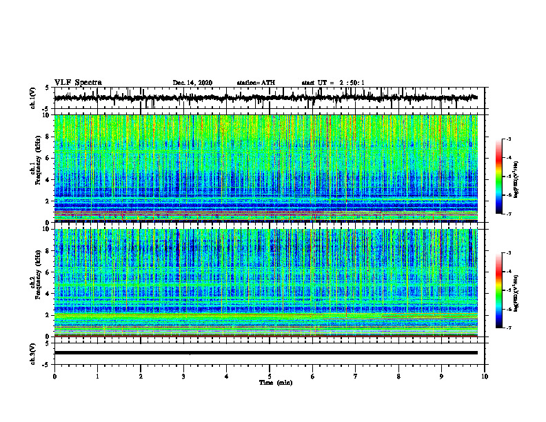The image size is (546, 422).
Task: Click the 'ch.1(V)' axis label
Action: coord(33,98)
